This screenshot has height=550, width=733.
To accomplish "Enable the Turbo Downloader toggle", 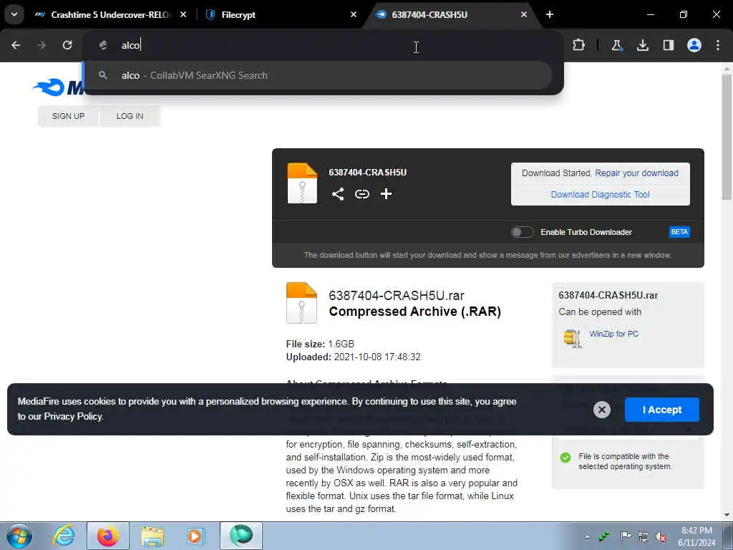I will pos(522,232).
